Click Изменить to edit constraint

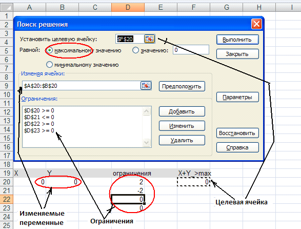coord(182,126)
